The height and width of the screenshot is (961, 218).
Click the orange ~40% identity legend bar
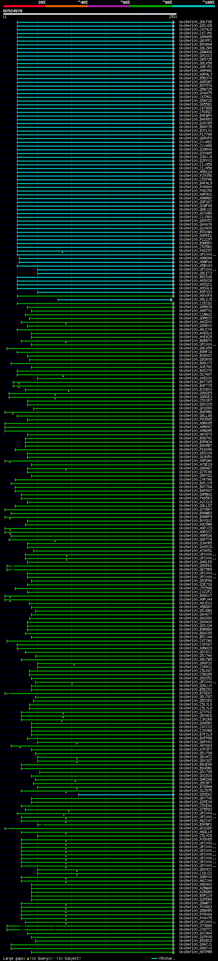[x=67, y=6]
